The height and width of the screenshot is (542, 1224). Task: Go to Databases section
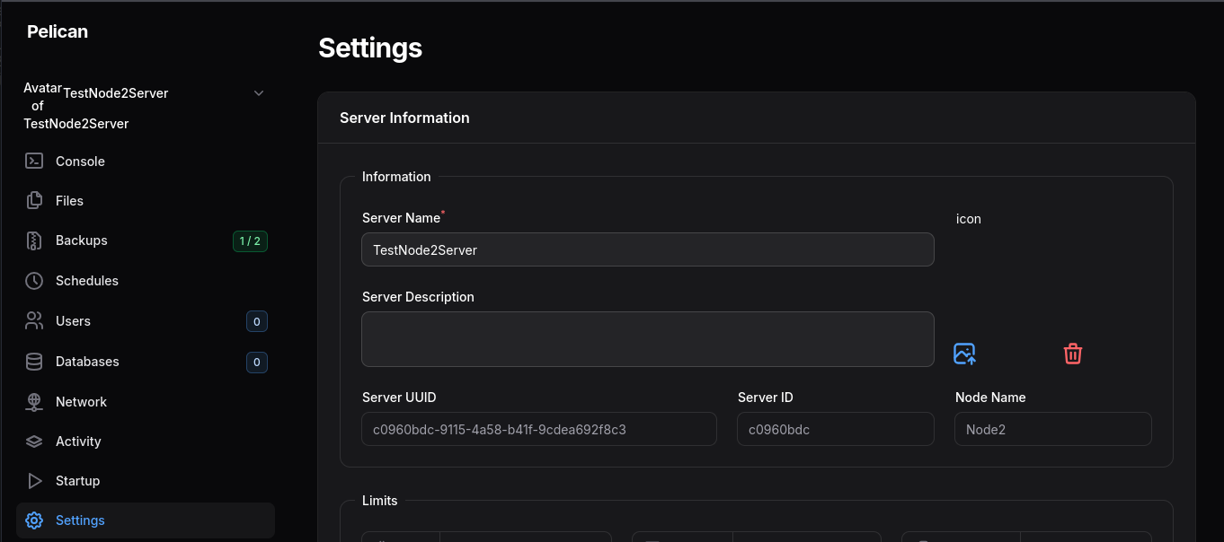146,362
